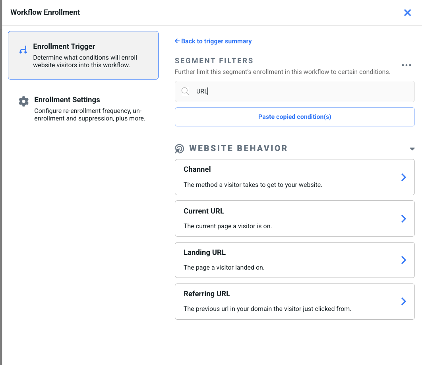422x365 pixels.
Task: Expand the Landing URL filter chevron
Action: (x=403, y=260)
